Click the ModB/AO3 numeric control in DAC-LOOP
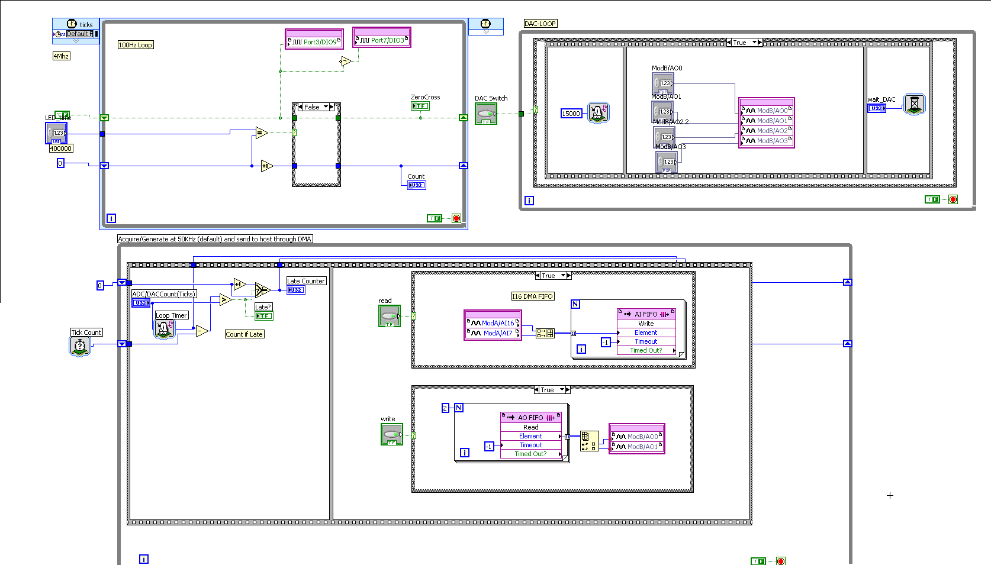The image size is (991, 565). (x=667, y=162)
